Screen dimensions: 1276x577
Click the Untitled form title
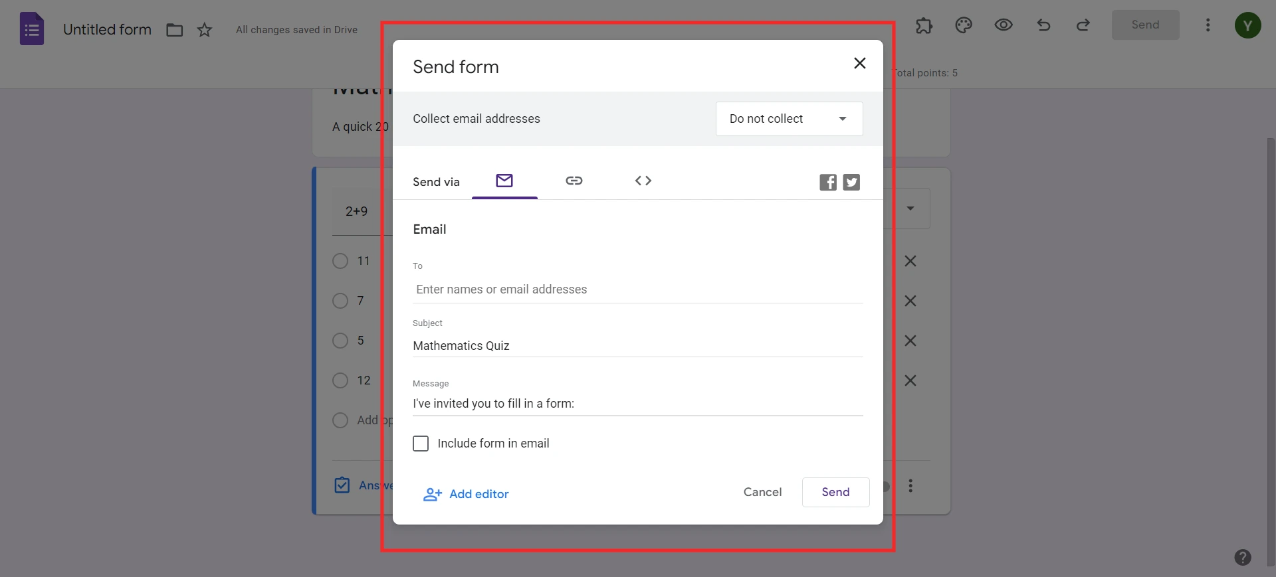coord(107,30)
